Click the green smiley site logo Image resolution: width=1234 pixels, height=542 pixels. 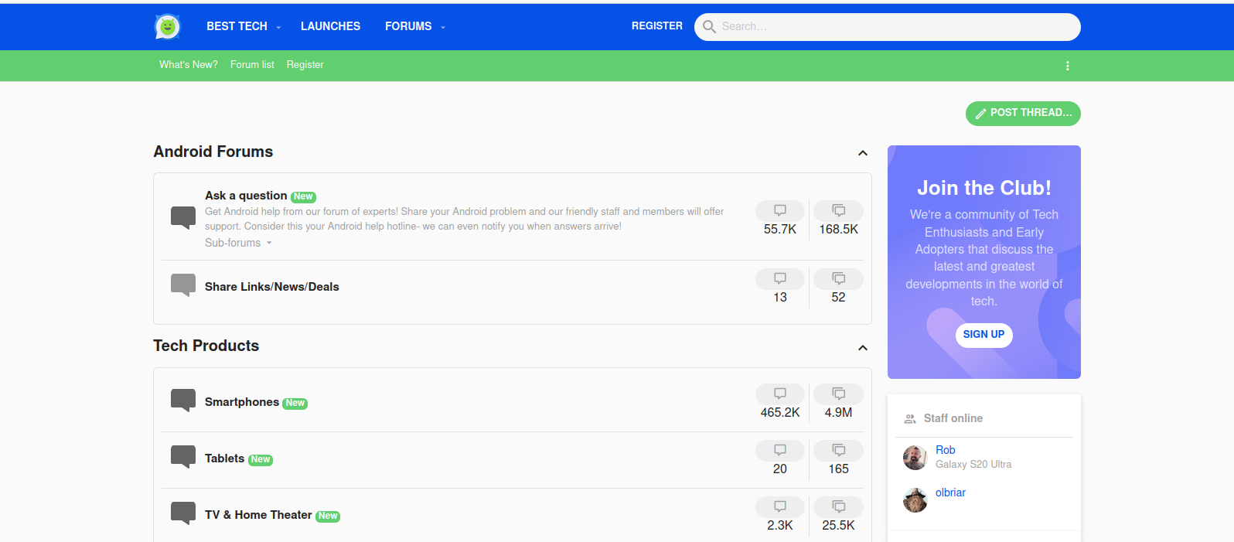(x=167, y=27)
